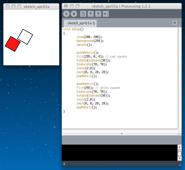This screenshot has height=170, width=185.
Task: Click the resize grip of Processing window
Action: click(x=180, y=165)
